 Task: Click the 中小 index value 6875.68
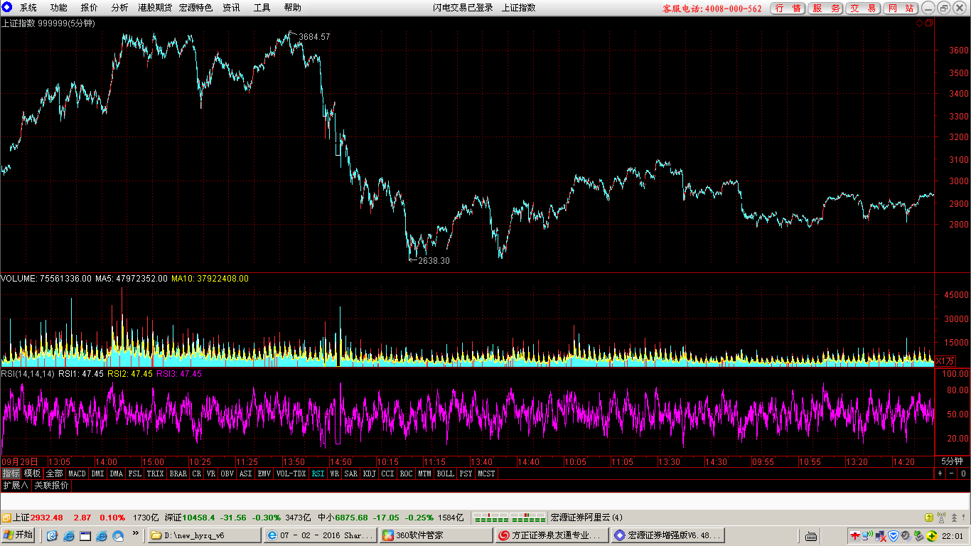[353, 518]
